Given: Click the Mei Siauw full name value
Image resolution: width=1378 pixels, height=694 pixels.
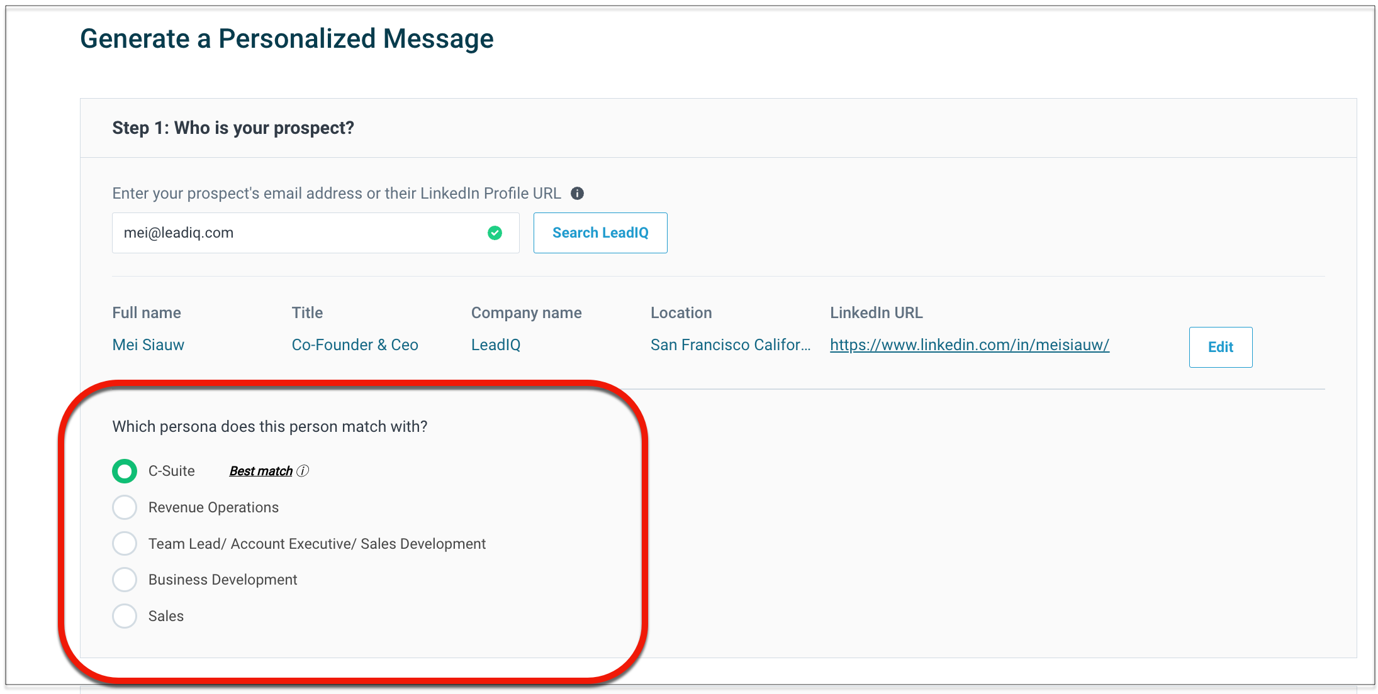Looking at the screenshot, I should coord(148,345).
